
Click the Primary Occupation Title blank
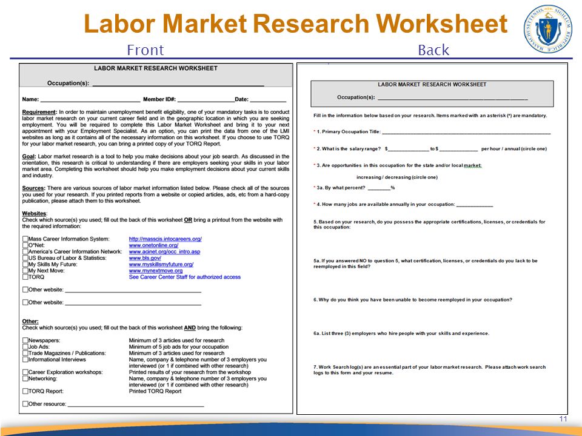pyautogui.click(x=467, y=131)
